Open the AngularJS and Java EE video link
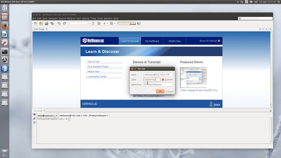 pos(199,90)
